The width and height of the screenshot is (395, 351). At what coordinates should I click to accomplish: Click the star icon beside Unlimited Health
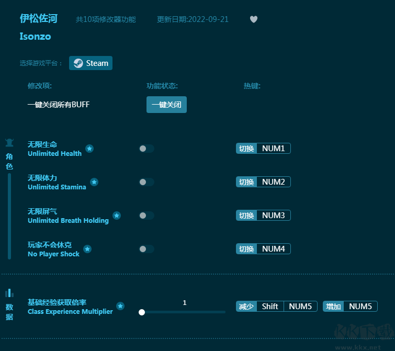[89, 149]
